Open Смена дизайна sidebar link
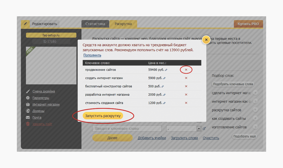283x168 pixels. pos(44,91)
